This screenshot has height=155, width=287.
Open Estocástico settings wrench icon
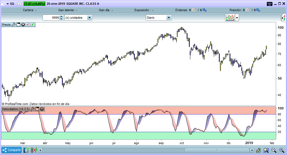[x=32, y=109]
